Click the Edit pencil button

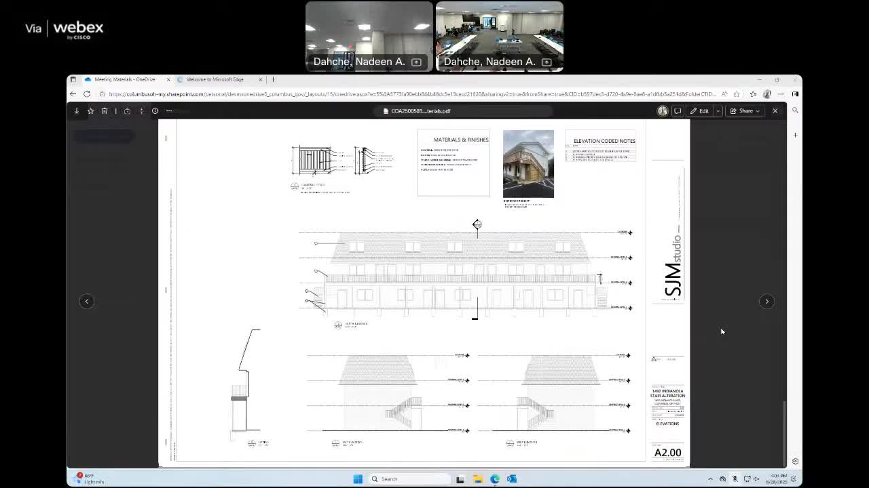coord(699,111)
